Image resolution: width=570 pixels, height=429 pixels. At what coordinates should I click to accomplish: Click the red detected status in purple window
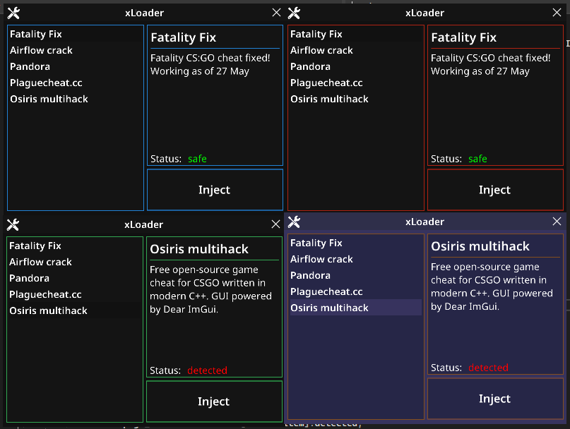[x=488, y=368]
